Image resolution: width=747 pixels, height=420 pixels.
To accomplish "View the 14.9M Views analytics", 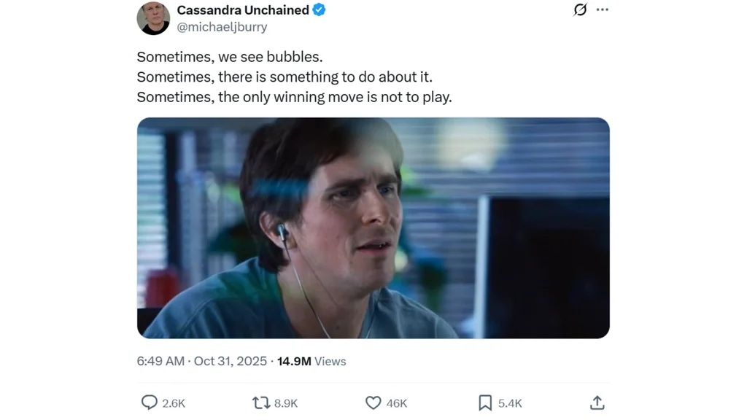I will 311,362.
